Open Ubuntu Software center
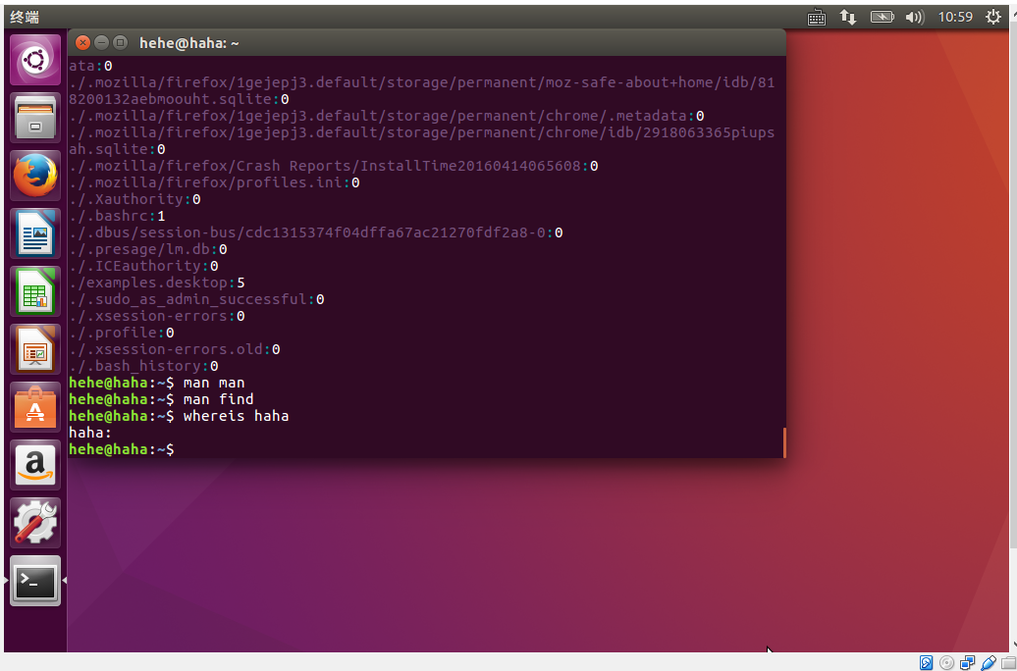The width and height of the screenshot is (1017, 671). pos(35,406)
